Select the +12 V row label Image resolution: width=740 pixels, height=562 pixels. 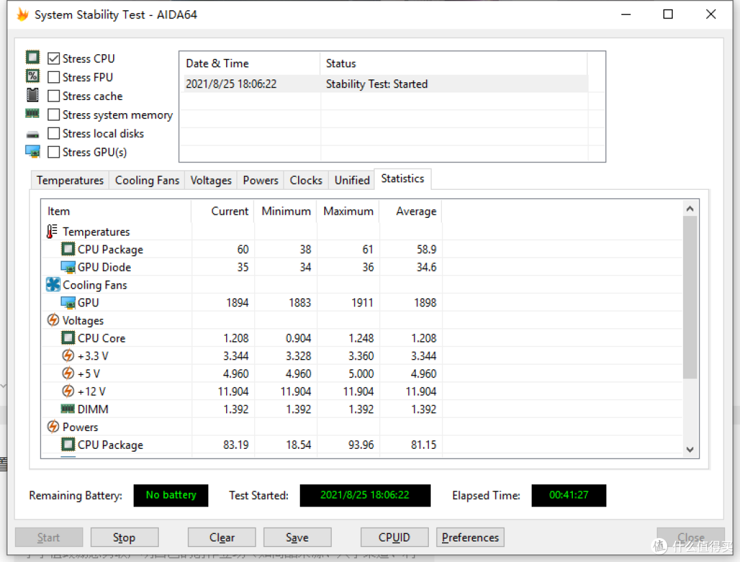tap(92, 391)
